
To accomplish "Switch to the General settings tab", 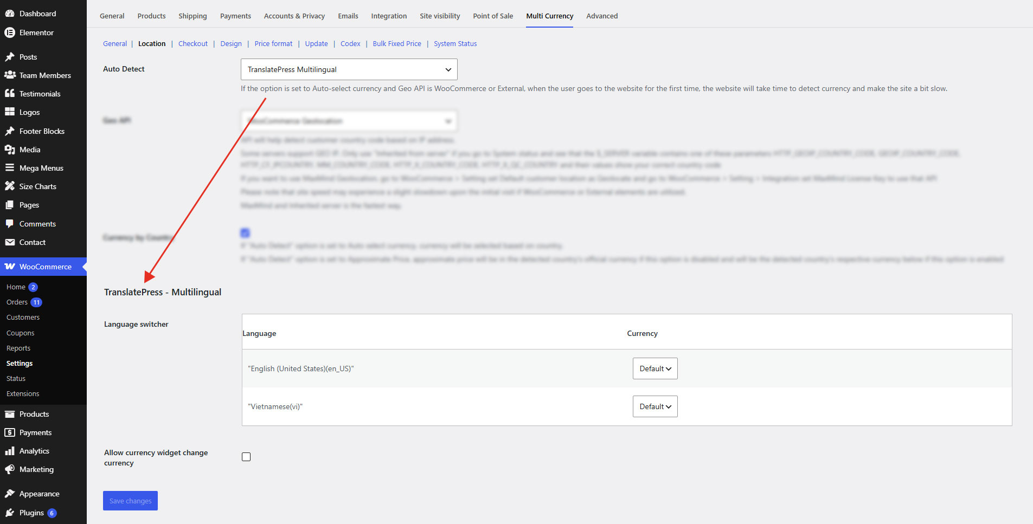I will click(112, 16).
